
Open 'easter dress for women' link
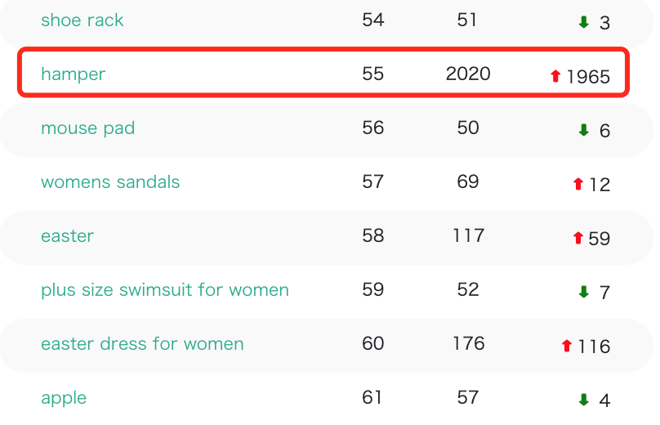[142, 344]
